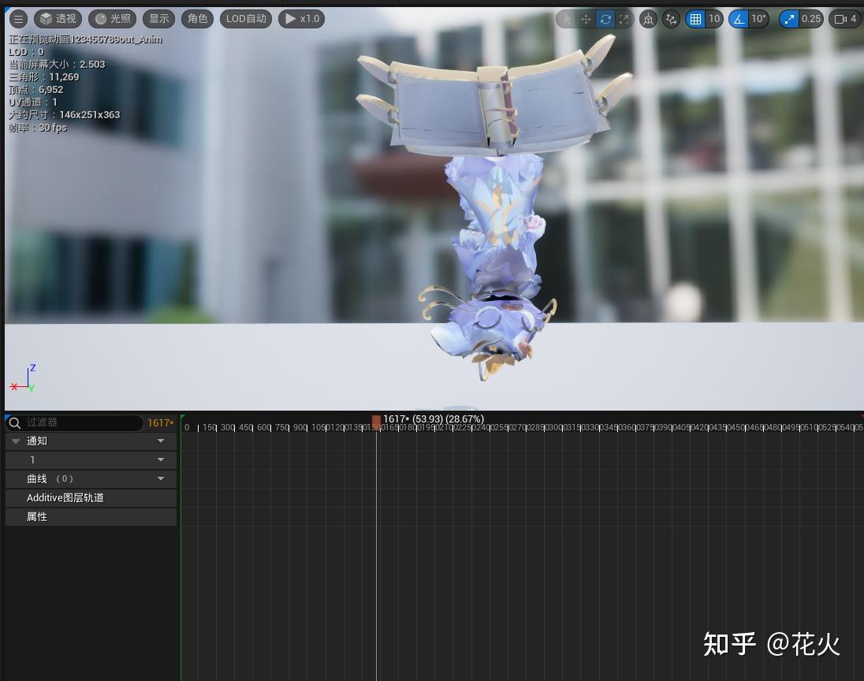This screenshot has height=681, width=864.
Task: Select the Additive图层轨道 track row
Action: (x=91, y=497)
